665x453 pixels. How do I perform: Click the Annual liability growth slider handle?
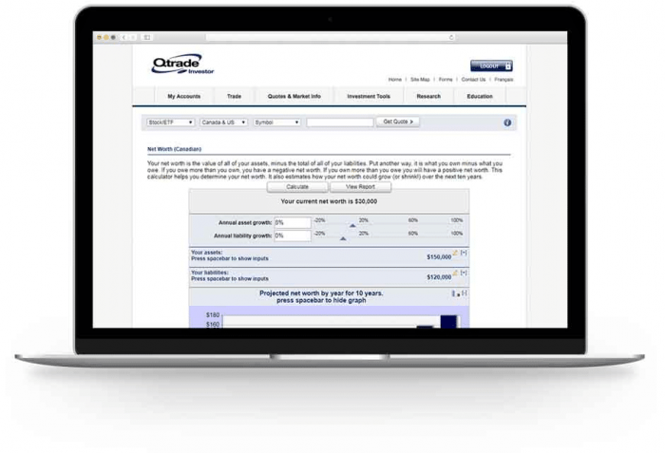click(343, 238)
